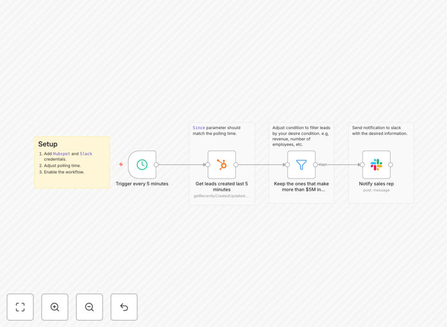Click the 'Adjust condition to filter leads' note
This screenshot has height=327, width=447.
301,136
